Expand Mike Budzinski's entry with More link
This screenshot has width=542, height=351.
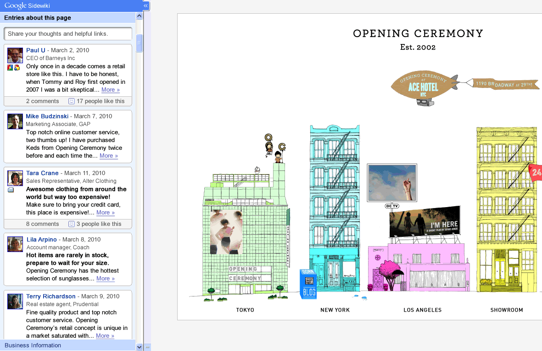click(x=109, y=156)
